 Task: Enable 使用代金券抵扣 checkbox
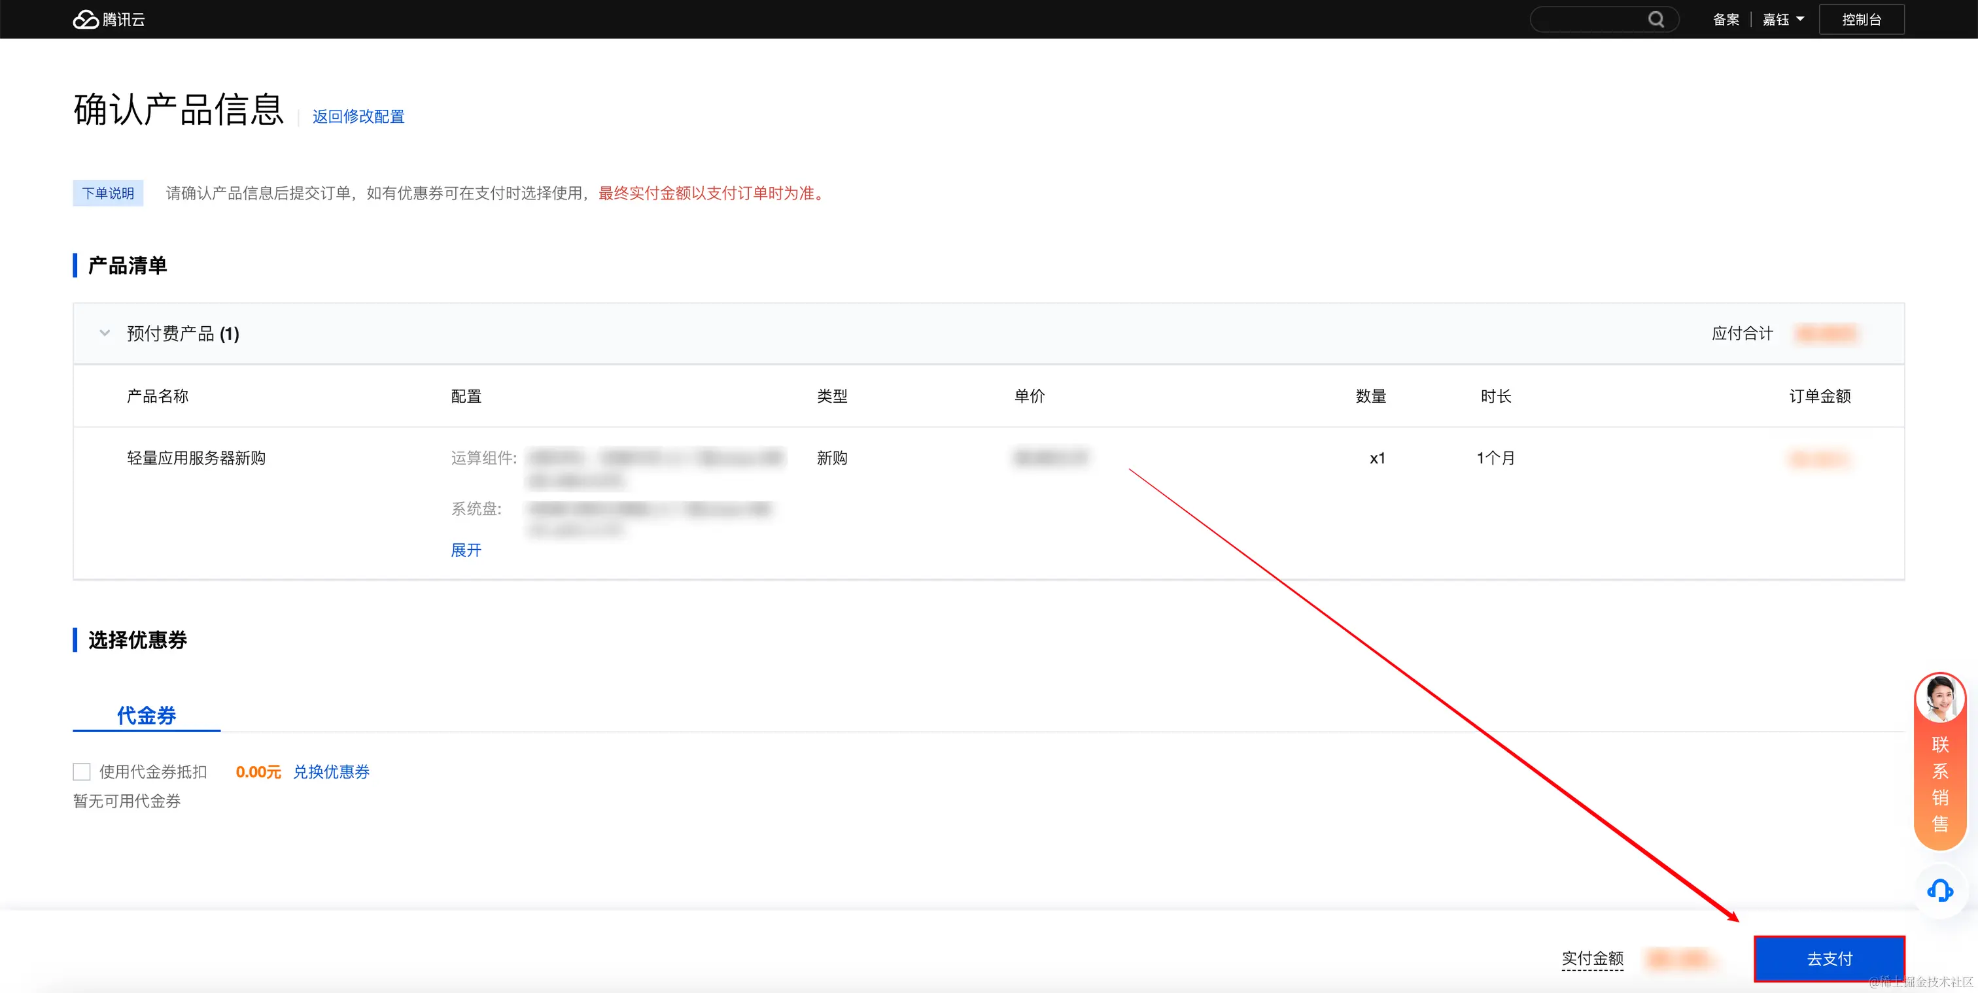[x=81, y=771]
